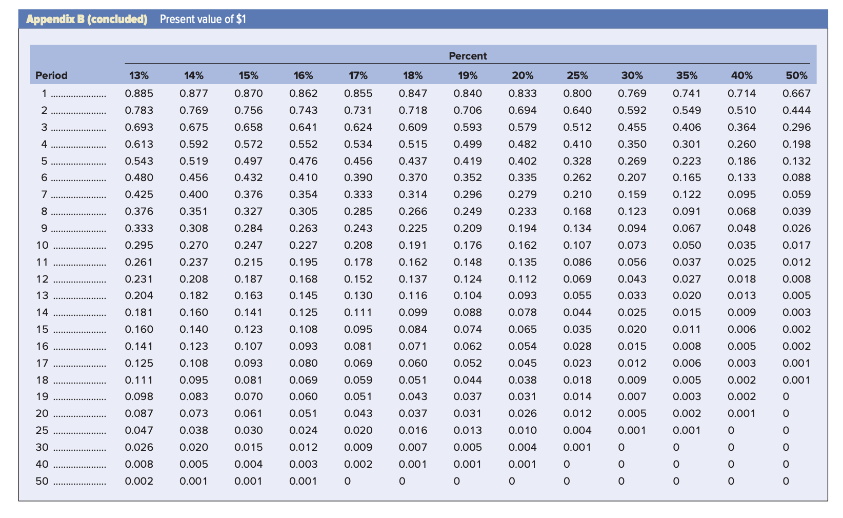Click 0.018 in period 12 under 40%
Image resolution: width=843 pixels, height=518 pixels.
tap(742, 279)
